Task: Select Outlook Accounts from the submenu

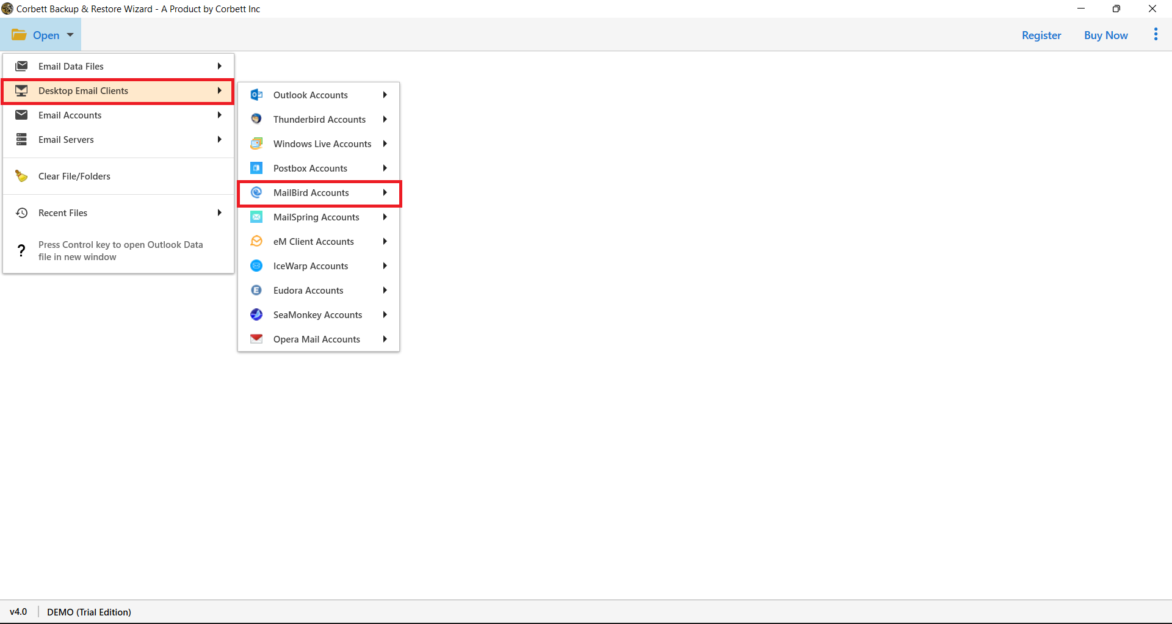Action: (x=319, y=95)
